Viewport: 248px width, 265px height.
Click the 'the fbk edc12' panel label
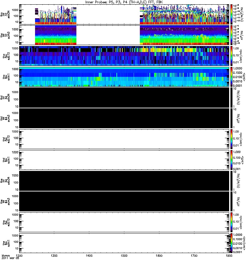coord(6,222)
